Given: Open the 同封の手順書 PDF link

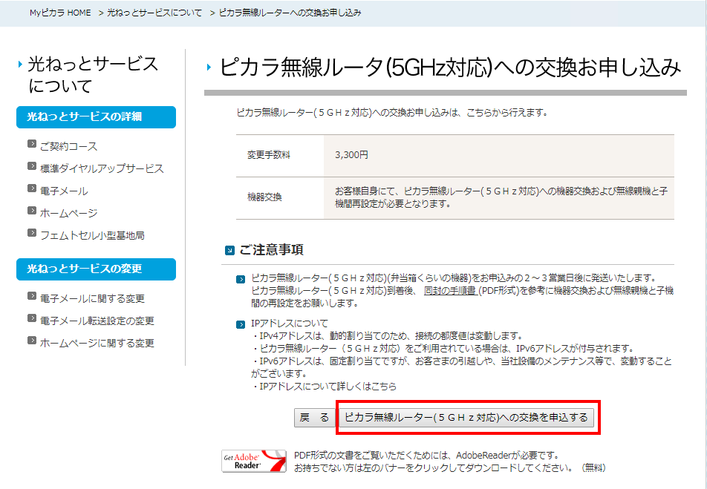Looking at the screenshot, I should (x=451, y=291).
